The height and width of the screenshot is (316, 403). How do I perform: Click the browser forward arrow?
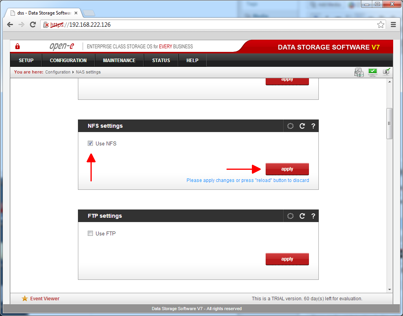21,25
